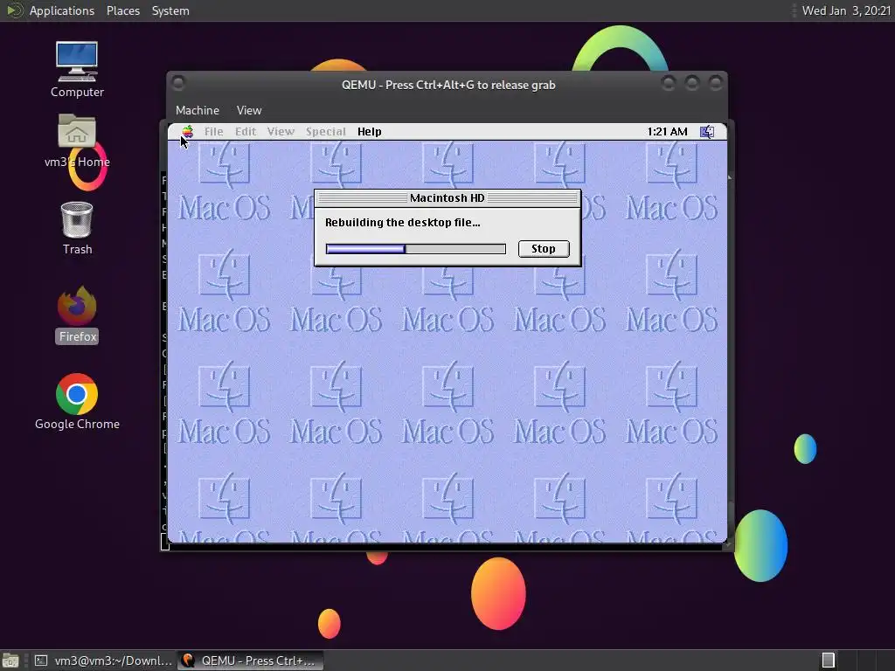Open the Computer desktop icon
This screenshot has width=895, height=671.
77,70
